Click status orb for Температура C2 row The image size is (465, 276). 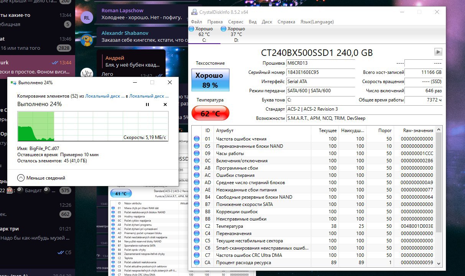tap(197, 226)
